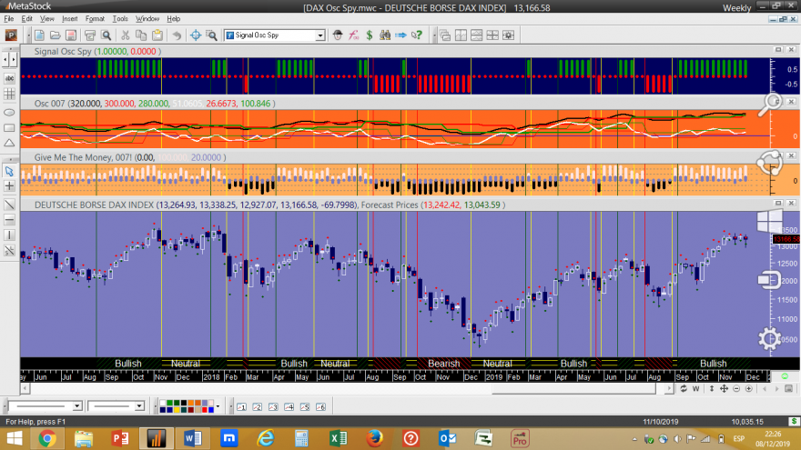Open the Tools menu
801x450 pixels.
click(x=120, y=19)
